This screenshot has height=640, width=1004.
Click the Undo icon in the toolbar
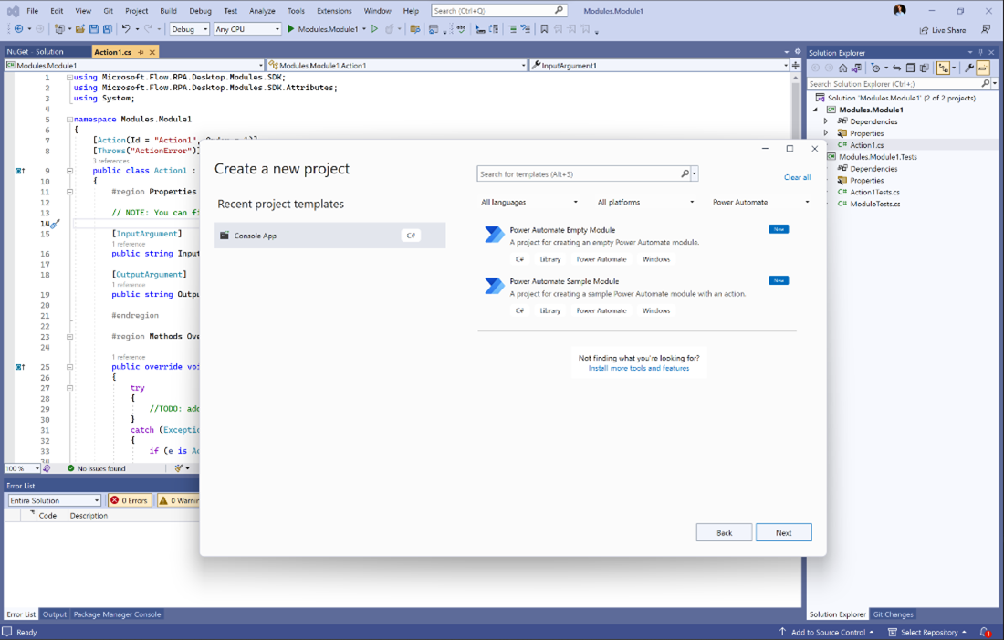(x=125, y=28)
